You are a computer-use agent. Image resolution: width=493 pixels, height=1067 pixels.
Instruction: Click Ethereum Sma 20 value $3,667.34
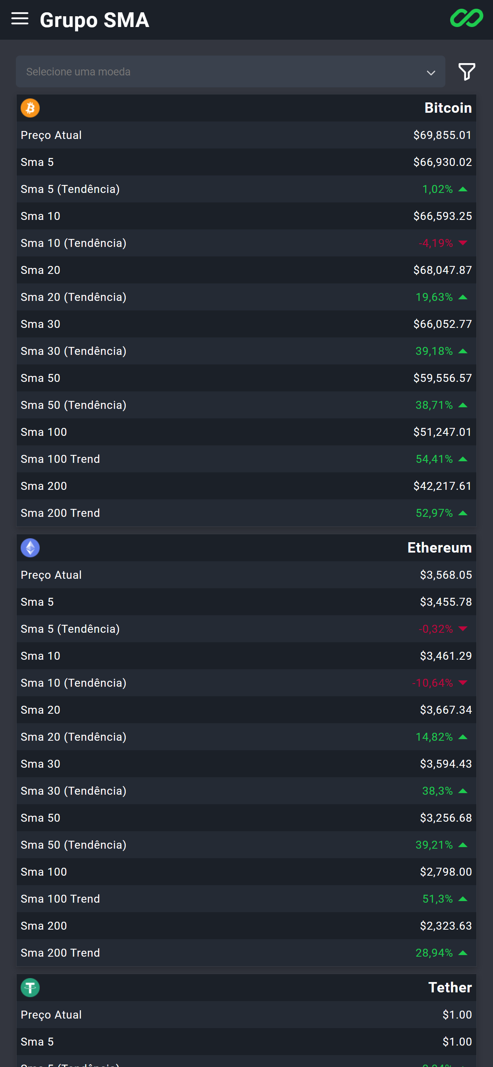pos(446,710)
